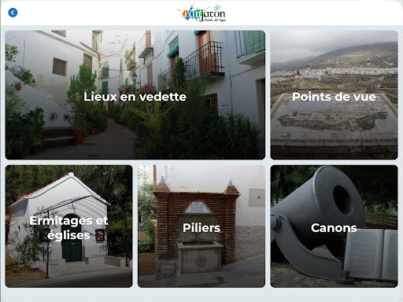Click the 'Puerta del Agua' tagline under logo
Viewport: 403px width, 302px height.
coord(213,20)
